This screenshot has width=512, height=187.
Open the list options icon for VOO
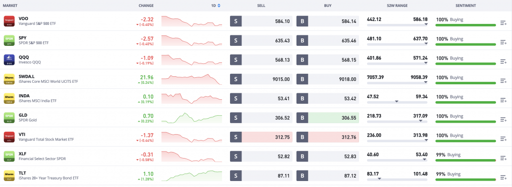tap(503, 23)
